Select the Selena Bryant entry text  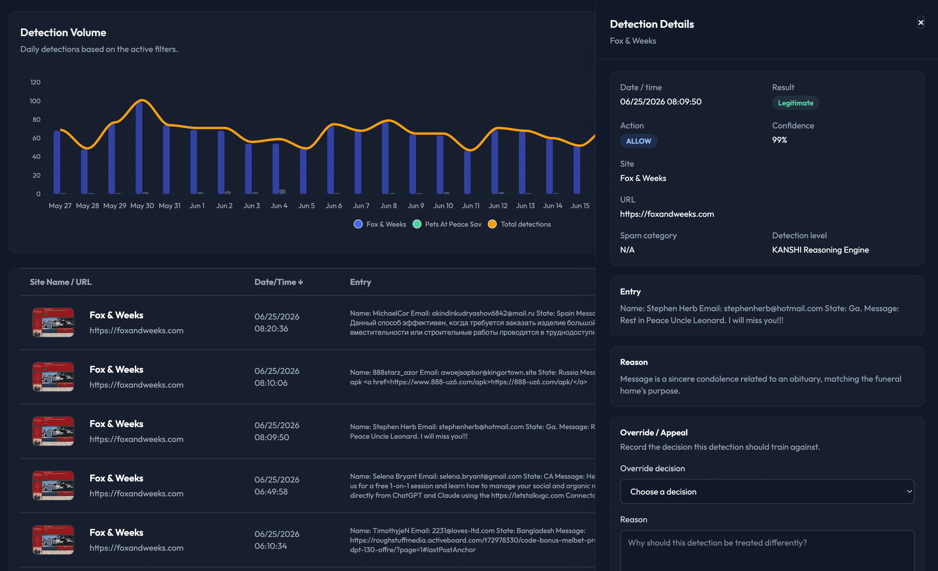(x=472, y=486)
